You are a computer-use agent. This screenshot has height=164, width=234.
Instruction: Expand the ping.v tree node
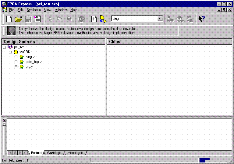(16, 57)
